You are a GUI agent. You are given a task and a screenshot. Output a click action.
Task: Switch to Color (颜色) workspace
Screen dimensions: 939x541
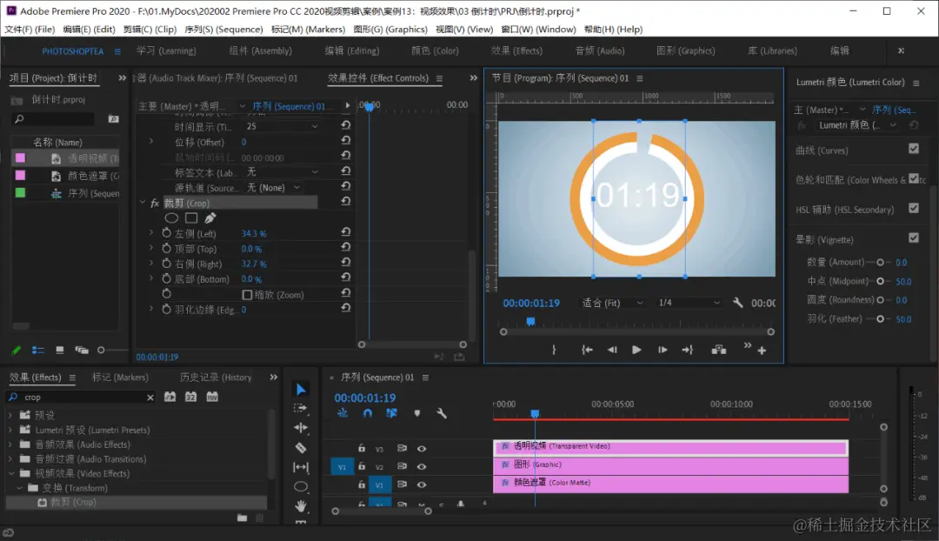tap(435, 51)
